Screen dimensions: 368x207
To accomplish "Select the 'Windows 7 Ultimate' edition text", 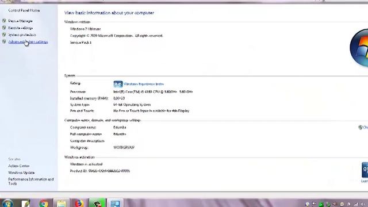I will (86, 29).
